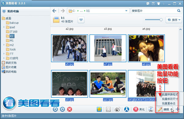The height and width of the screenshot is (119, 184).
Task: Open the 排序 sort dropdown
Action: pos(174,20)
